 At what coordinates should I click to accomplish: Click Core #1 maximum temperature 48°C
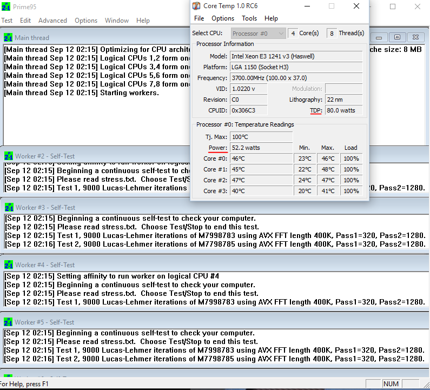pos(328,169)
